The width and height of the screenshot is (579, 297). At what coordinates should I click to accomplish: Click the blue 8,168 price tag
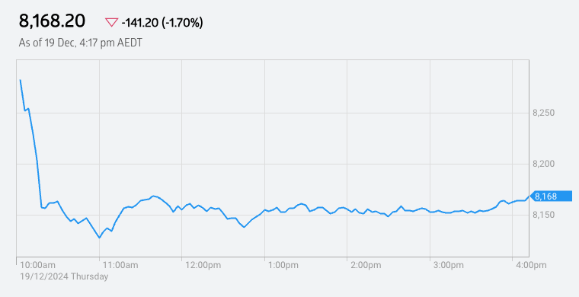551,196
